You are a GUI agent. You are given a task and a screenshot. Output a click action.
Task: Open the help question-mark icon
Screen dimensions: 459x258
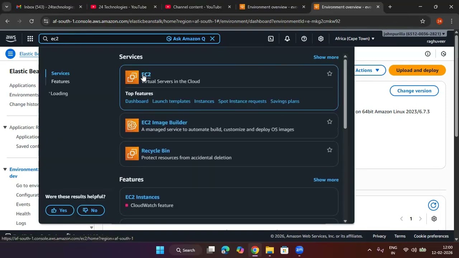pyautogui.click(x=304, y=39)
